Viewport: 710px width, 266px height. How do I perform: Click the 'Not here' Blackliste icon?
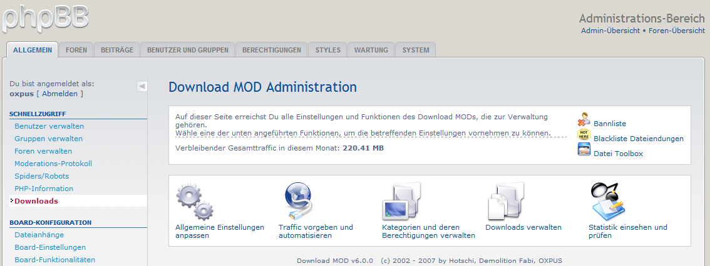[x=584, y=135]
